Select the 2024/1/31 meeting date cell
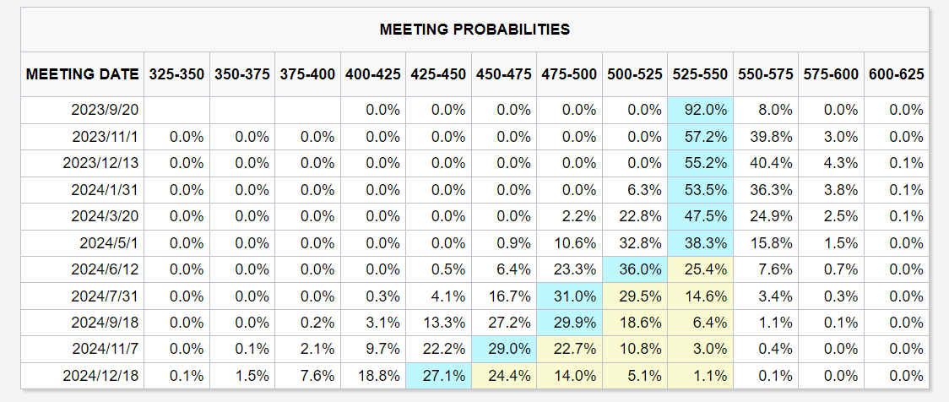The height and width of the screenshot is (402, 949). 103,190
